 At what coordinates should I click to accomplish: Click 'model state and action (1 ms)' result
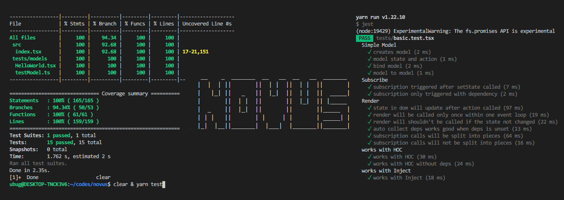click(x=412, y=59)
